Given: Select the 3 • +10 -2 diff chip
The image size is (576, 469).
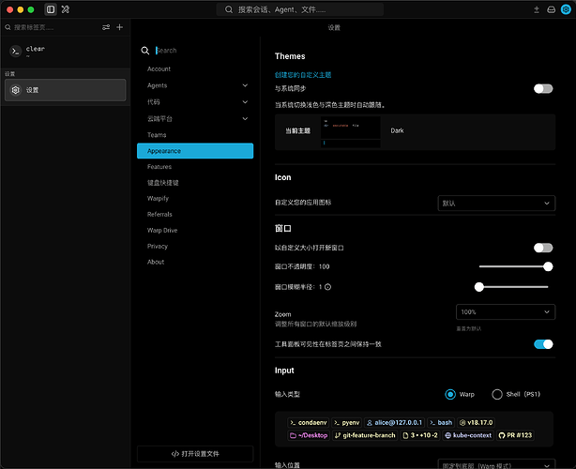Looking at the screenshot, I should 420,435.
